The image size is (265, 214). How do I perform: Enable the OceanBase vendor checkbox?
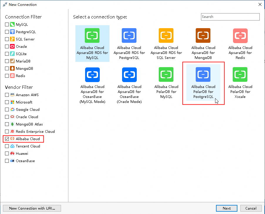tap(7, 161)
